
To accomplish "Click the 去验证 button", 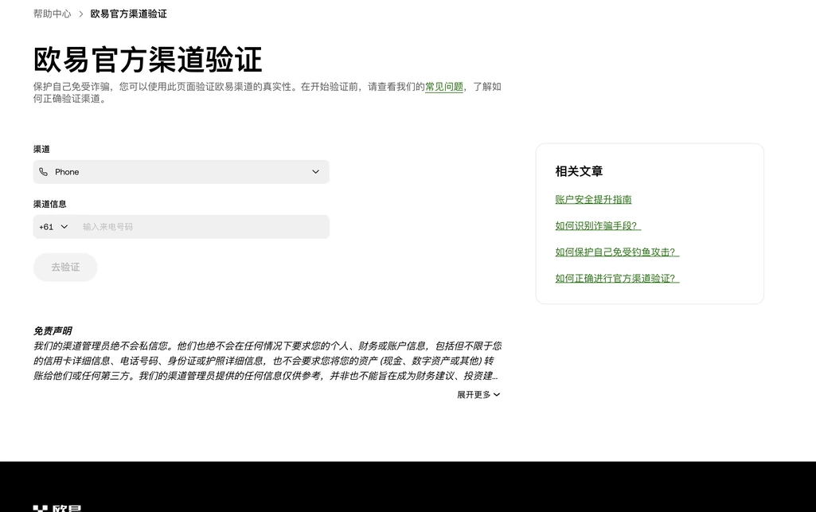I will pos(65,268).
